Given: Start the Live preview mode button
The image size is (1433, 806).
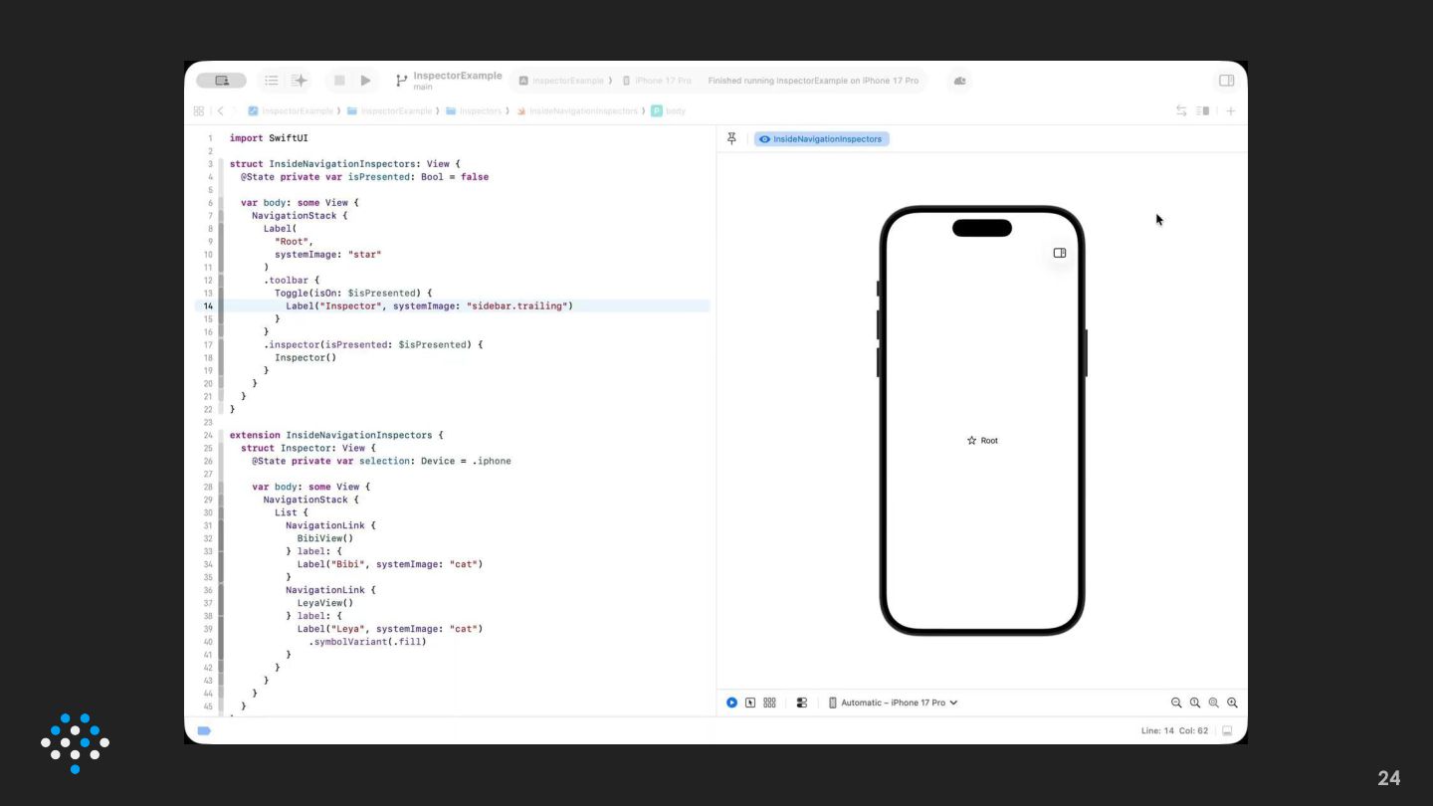Looking at the screenshot, I should tap(731, 703).
